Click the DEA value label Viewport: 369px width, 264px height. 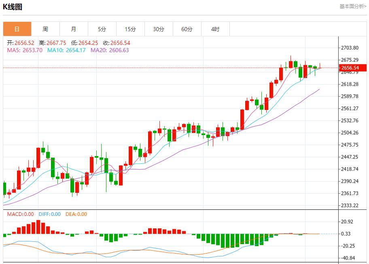click(76, 214)
